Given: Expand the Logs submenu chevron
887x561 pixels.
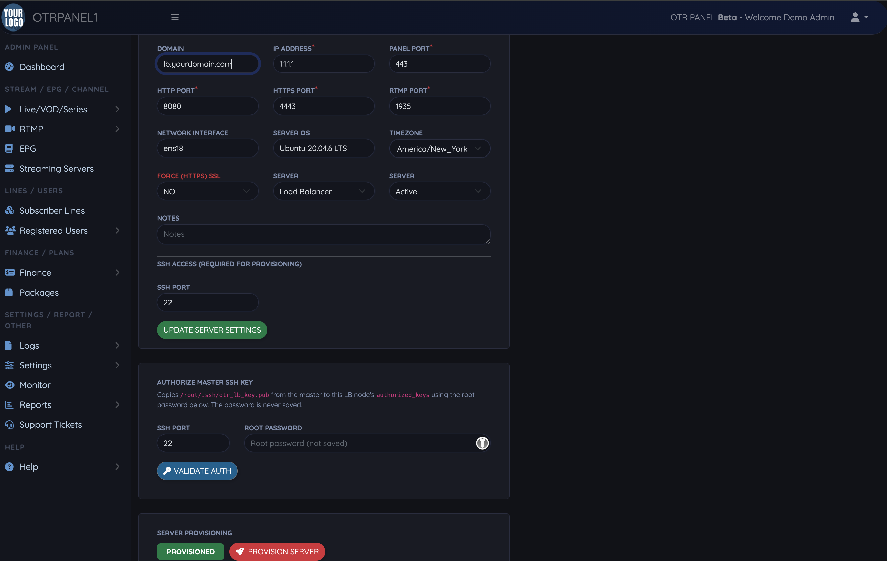Looking at the screenshot, I should (117, 346).
